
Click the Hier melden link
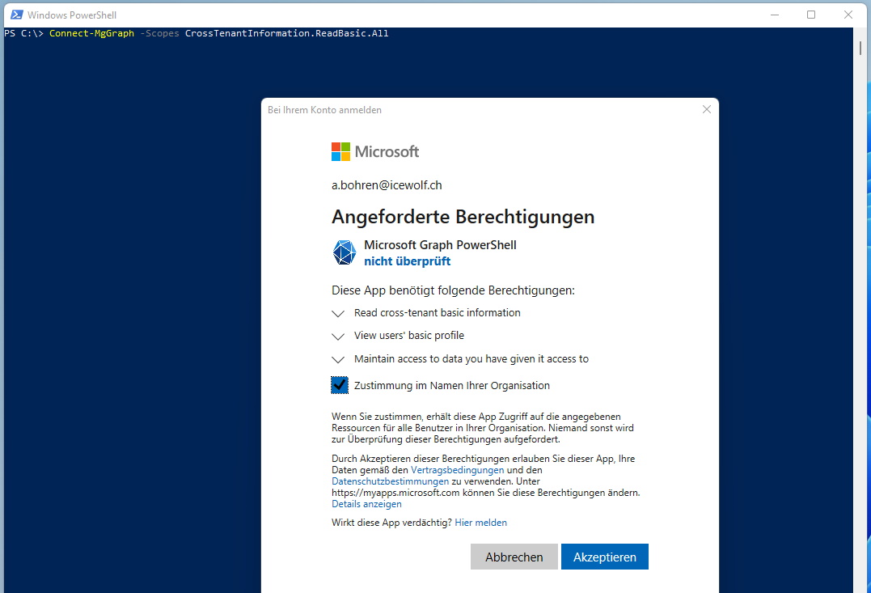480,523
